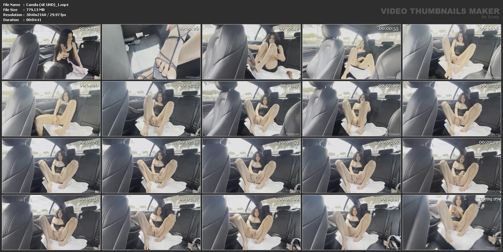Select the thumbnail at 00:01:47
This screenshot has width=503, height=252.
tap(251, 109)
